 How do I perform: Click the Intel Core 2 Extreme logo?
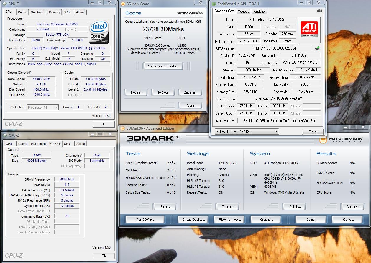[99, 32]
